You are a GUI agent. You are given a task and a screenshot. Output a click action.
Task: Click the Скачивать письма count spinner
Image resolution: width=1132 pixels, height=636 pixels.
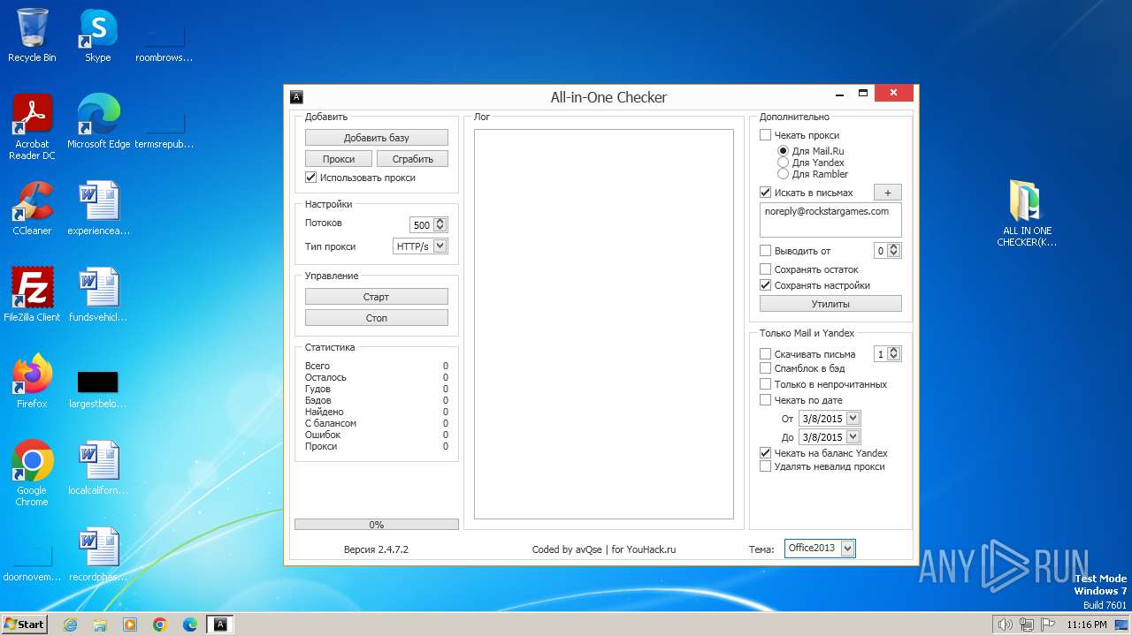pyautogui.click(x=893, y=354)
